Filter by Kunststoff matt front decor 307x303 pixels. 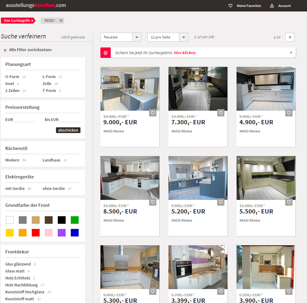coord(20,299)
